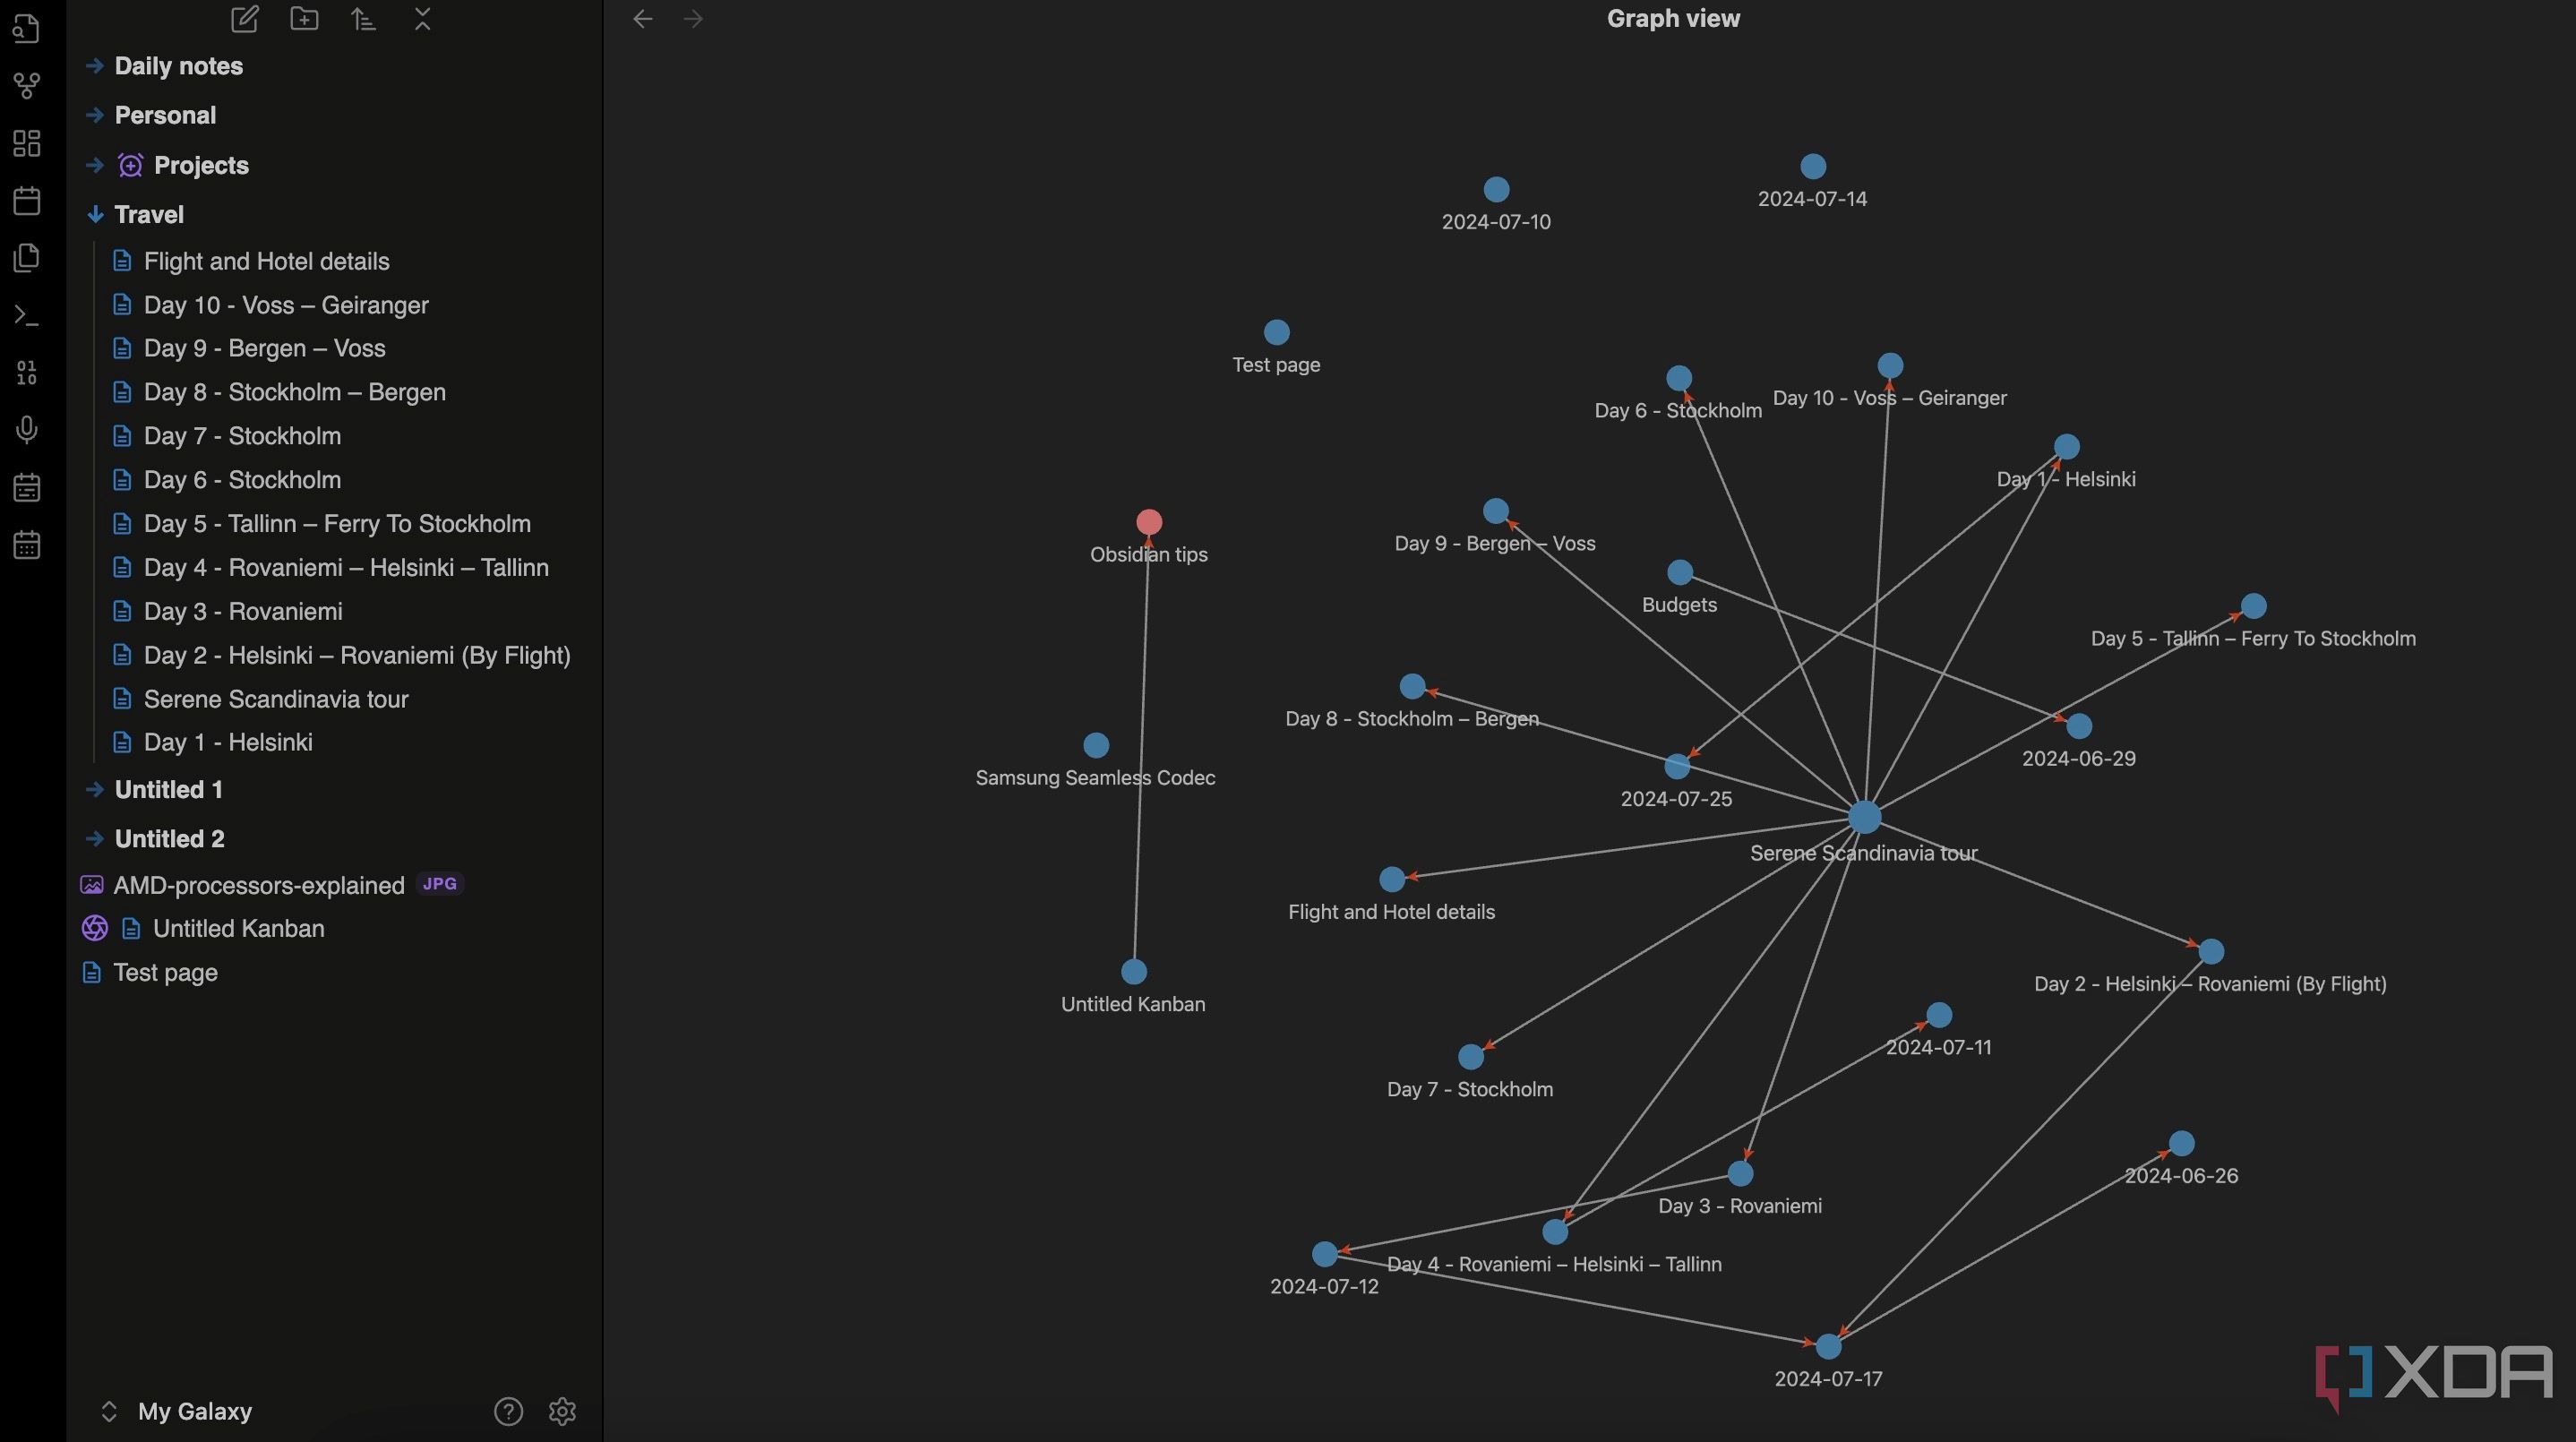Open the new note creation icon

[x=245, y=20]
